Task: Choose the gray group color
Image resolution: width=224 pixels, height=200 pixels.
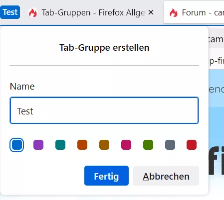Action: [x=170, y=145]
